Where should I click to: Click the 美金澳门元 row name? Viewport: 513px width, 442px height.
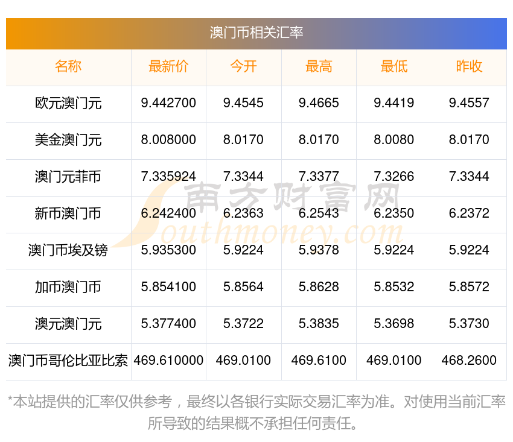[68, 140]
